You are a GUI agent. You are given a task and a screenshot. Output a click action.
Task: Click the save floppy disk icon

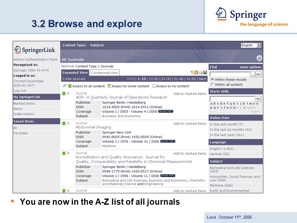[x=205, y=72]
